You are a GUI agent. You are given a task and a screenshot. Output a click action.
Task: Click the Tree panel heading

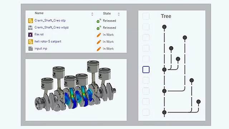[166, 16]
